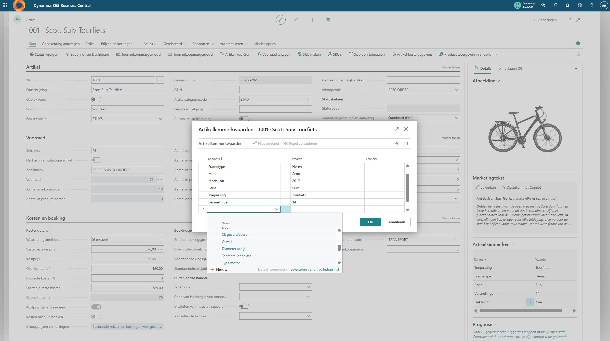The height and width of the screenshot is (341, 610).
Task: Open the Rapporten menu
Action: point(203,44)
